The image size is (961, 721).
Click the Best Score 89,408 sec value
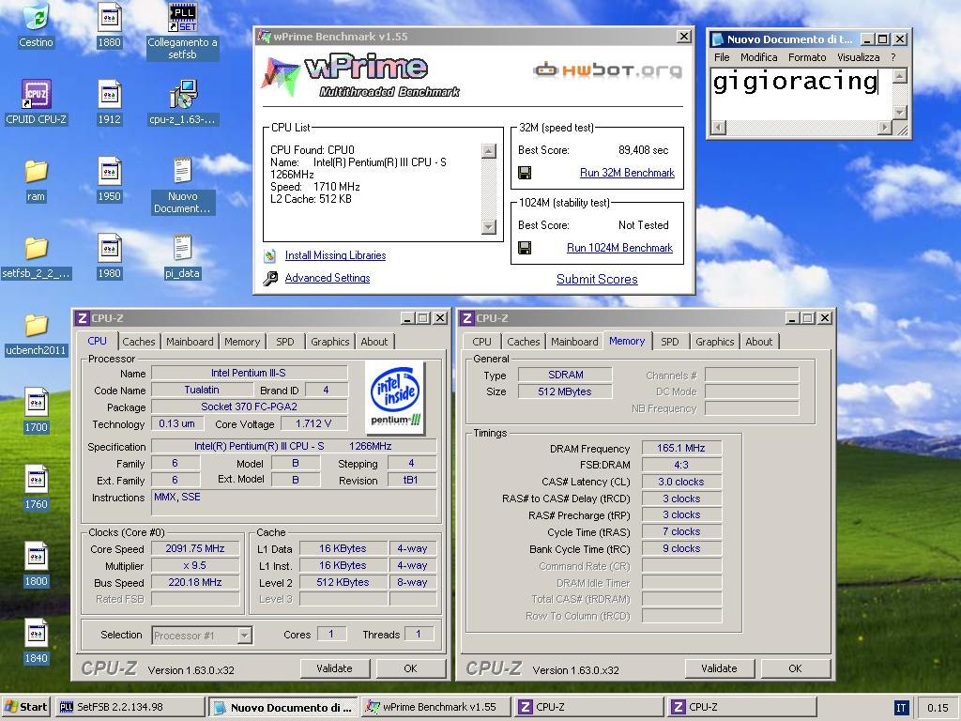click(x=643, y=150)
